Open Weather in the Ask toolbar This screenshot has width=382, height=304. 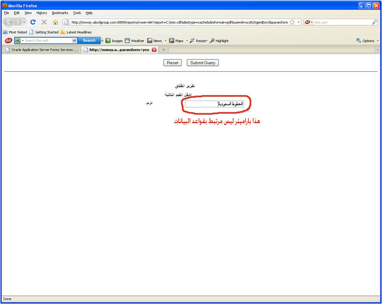point(134,41)
